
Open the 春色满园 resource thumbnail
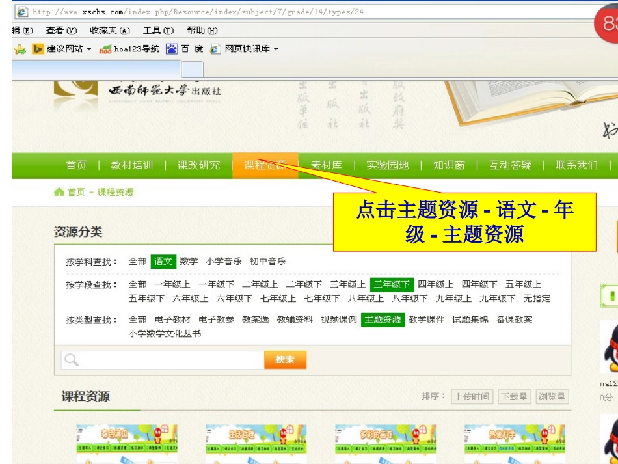pos(126,444)
